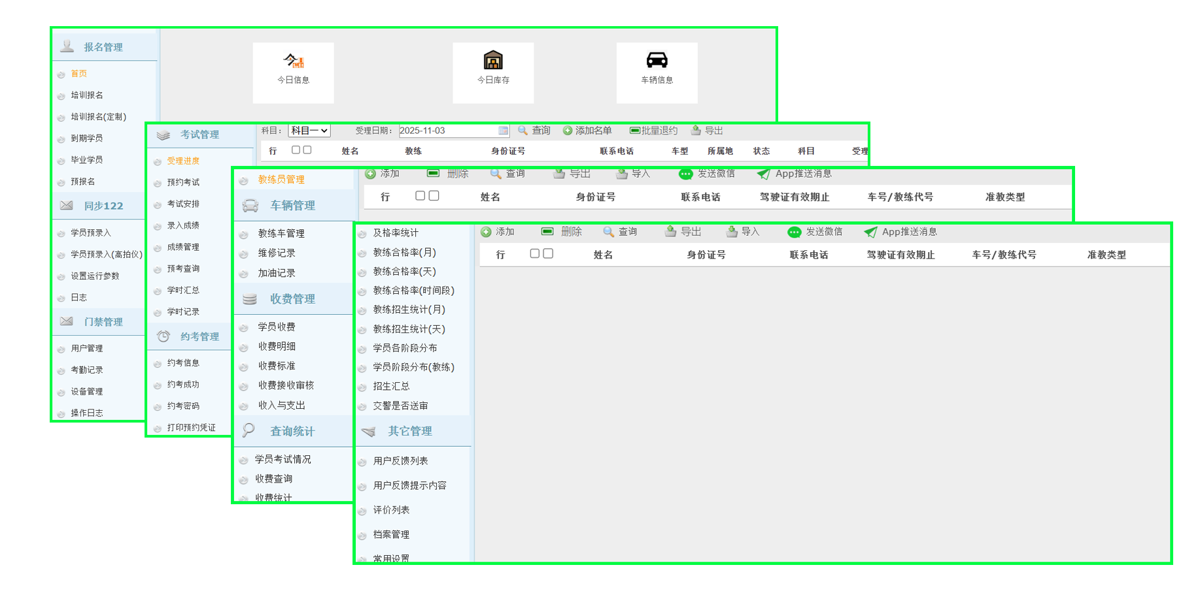Click 所属地 column header in 受理进度 table
The width and height of the screenshot is (1200, 595).
[x=720, y=151]
